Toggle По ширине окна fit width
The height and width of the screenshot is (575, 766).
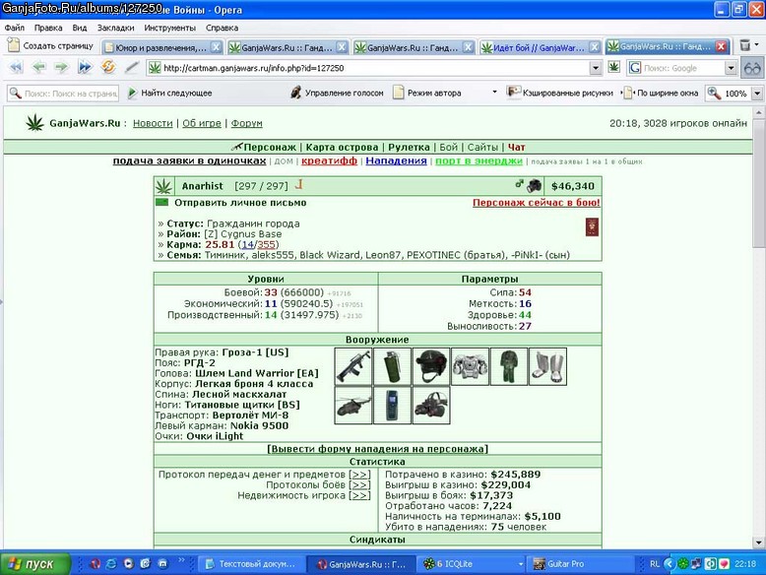(662, 93)
